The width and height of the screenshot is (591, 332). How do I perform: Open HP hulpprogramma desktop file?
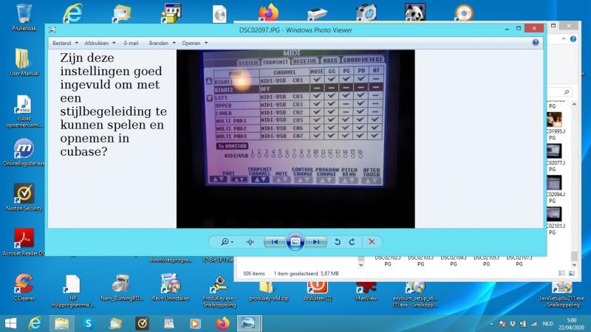72,291
